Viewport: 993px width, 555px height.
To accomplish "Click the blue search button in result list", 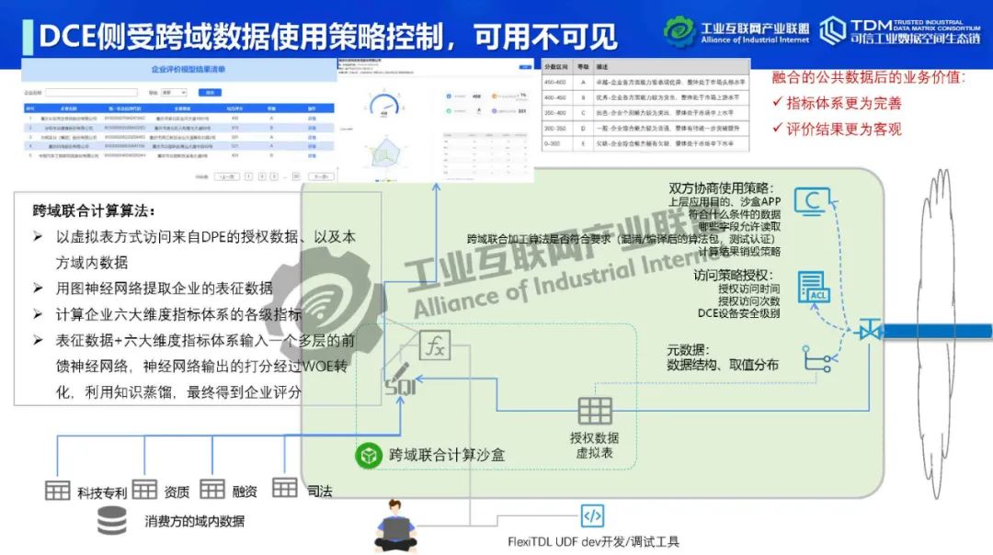I will pyautogui.click(x=211, y=93).
